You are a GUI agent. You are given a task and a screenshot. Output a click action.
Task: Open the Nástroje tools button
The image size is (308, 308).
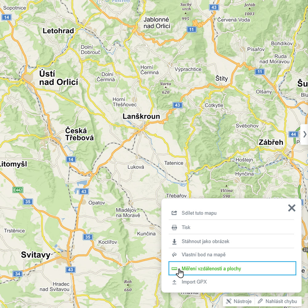[x=239, y=301]
